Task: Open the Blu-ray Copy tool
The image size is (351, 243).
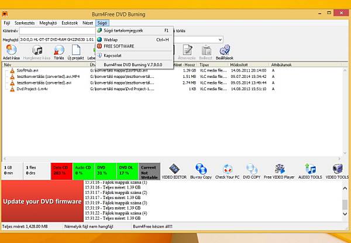Action: [x=201, y=172]
